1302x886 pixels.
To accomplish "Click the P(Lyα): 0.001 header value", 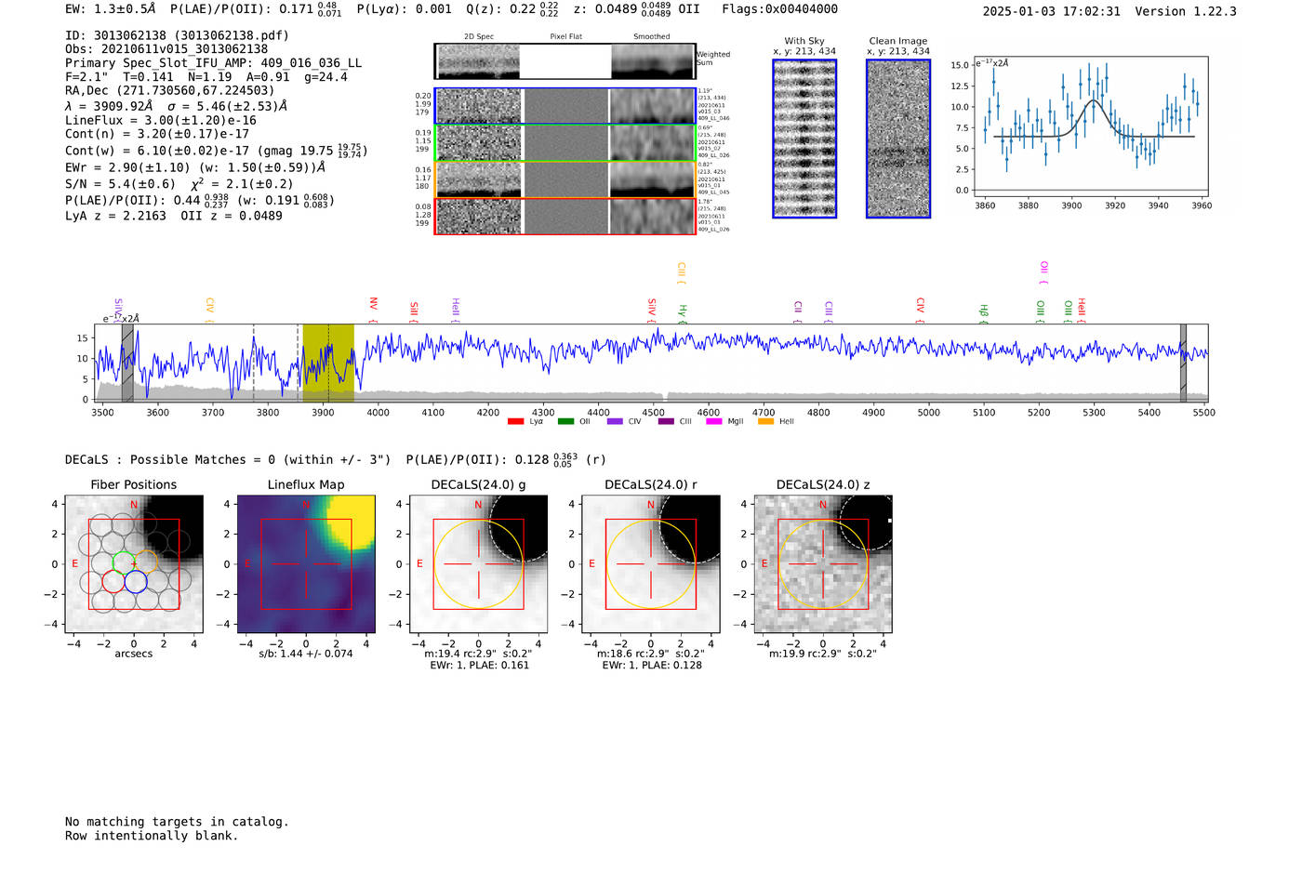I will click(x=405, y=9).
